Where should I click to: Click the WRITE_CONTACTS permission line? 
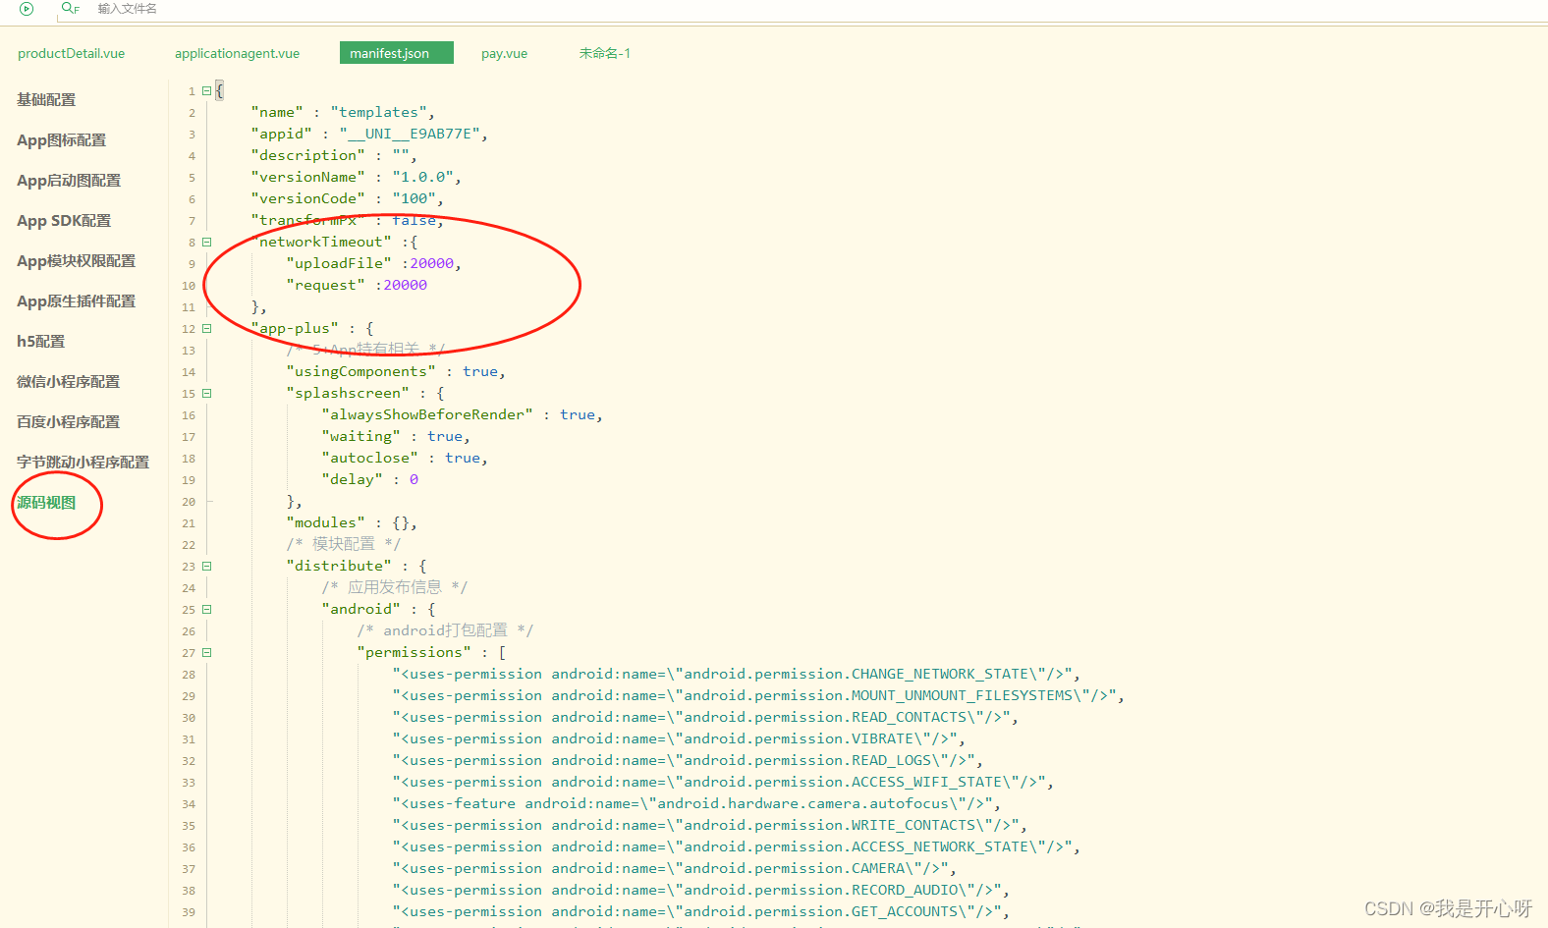(x=709, y=825)
